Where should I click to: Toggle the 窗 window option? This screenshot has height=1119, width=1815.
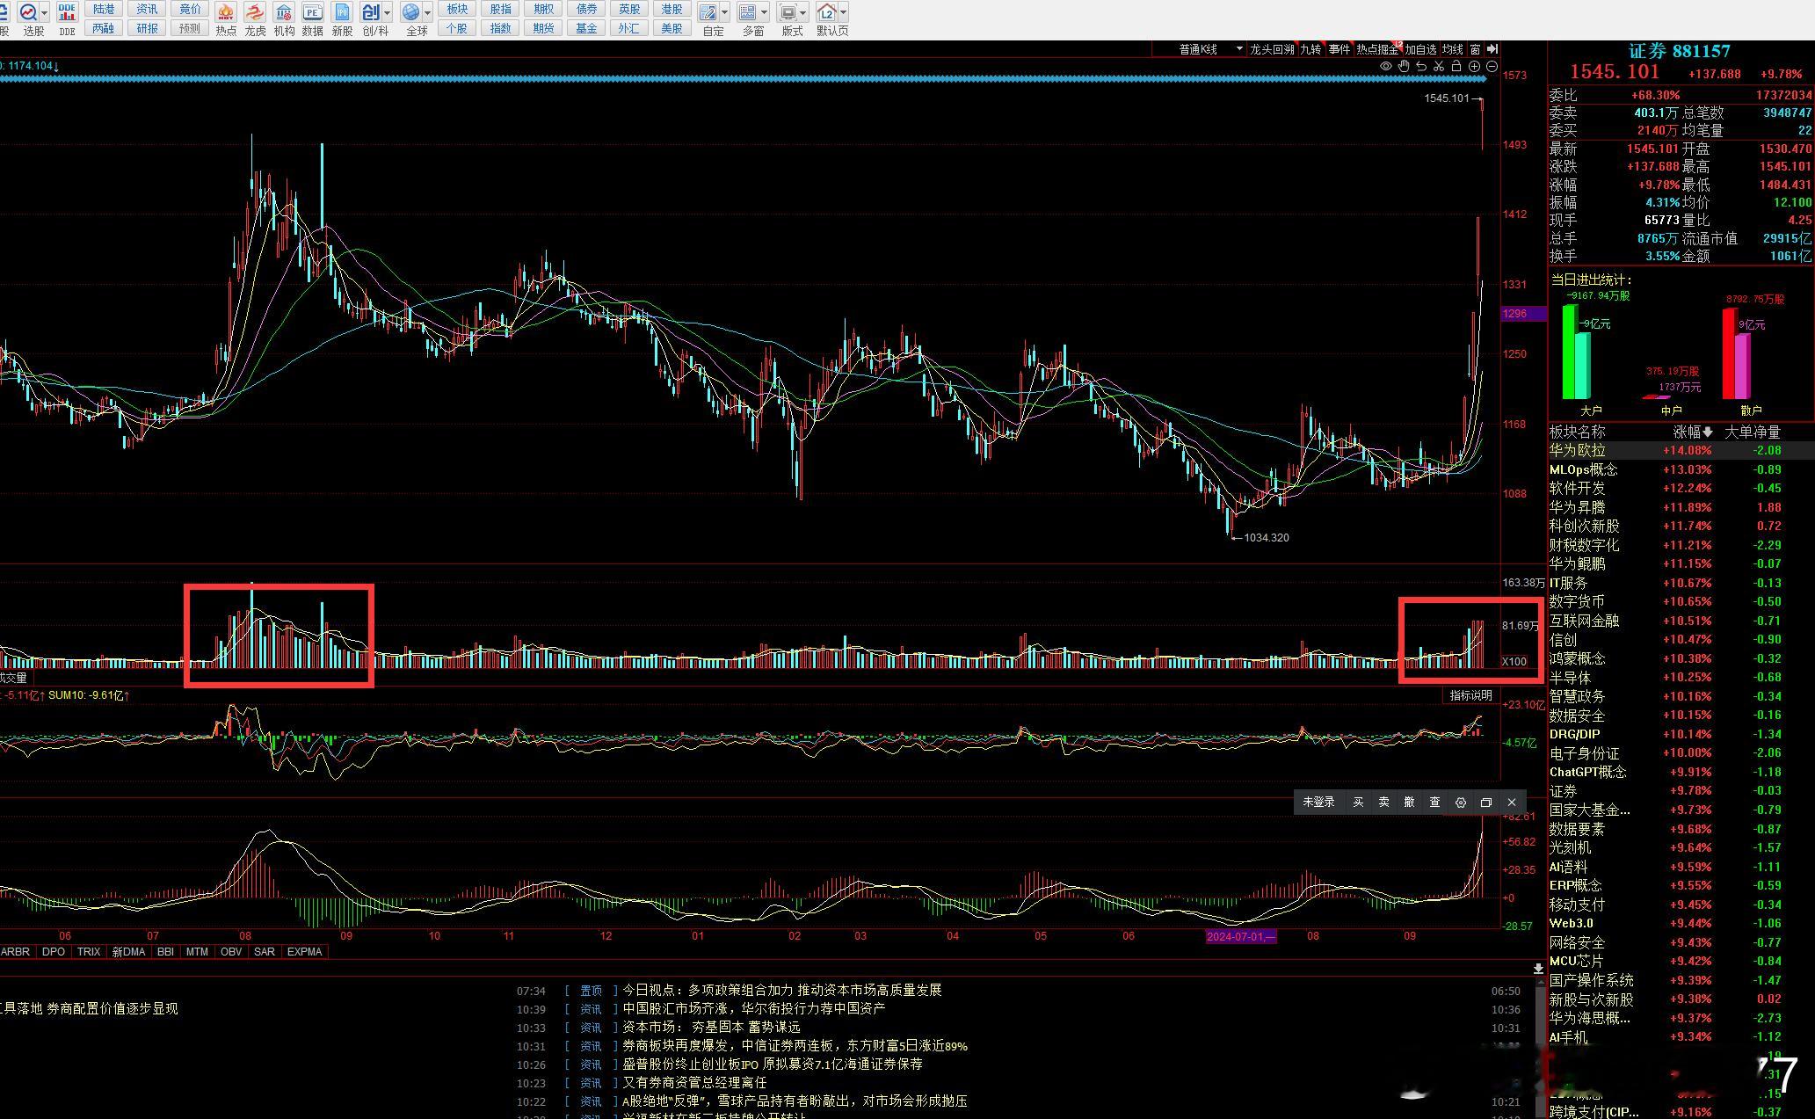(x=1475, y=49)
